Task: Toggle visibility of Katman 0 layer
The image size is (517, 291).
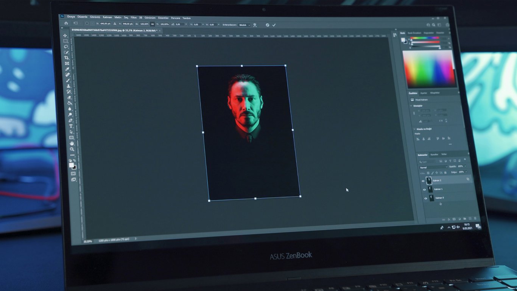Action: coord(425,198)
